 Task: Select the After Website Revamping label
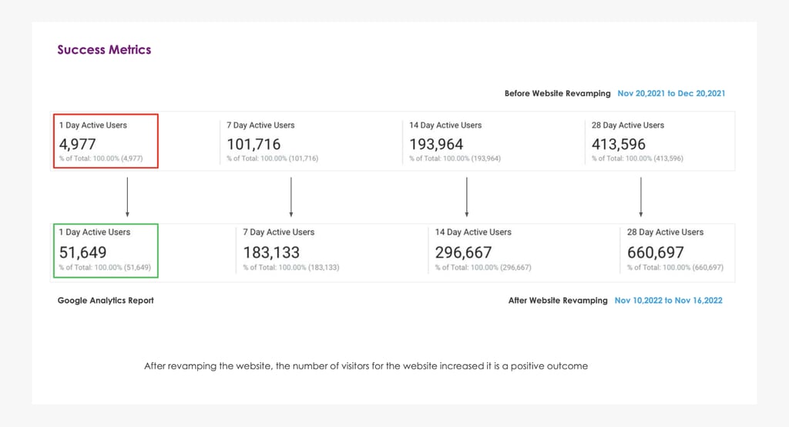click(x=558, y=301)
